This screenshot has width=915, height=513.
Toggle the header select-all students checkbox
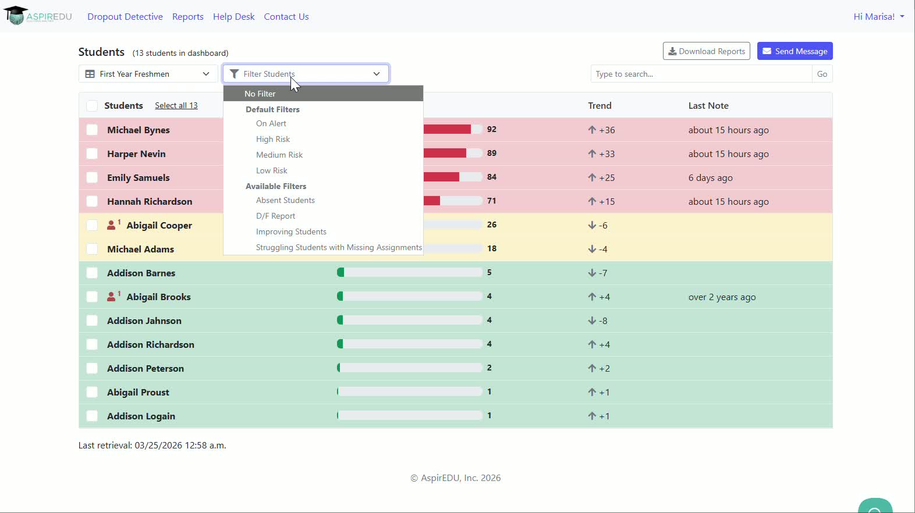(92, 106)
